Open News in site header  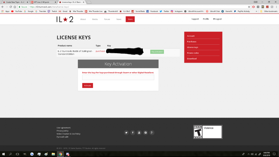click(119, 19)
